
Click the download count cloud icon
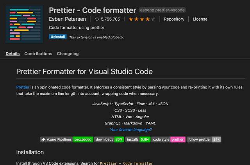click(97, 19)
